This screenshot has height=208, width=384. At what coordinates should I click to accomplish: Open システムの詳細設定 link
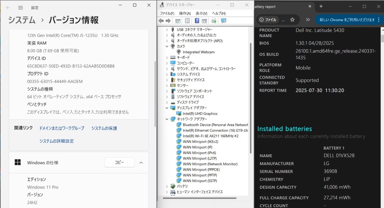(x=56, y=141)
